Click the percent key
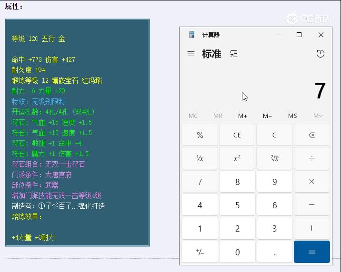Screen dimensions: 341x272 200,135
